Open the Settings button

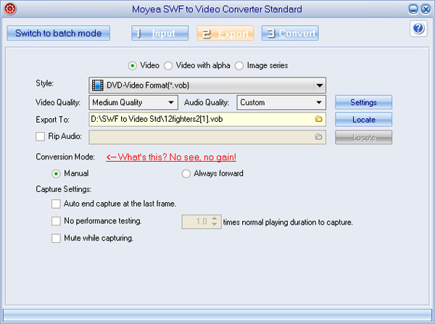tap(363, 102)
